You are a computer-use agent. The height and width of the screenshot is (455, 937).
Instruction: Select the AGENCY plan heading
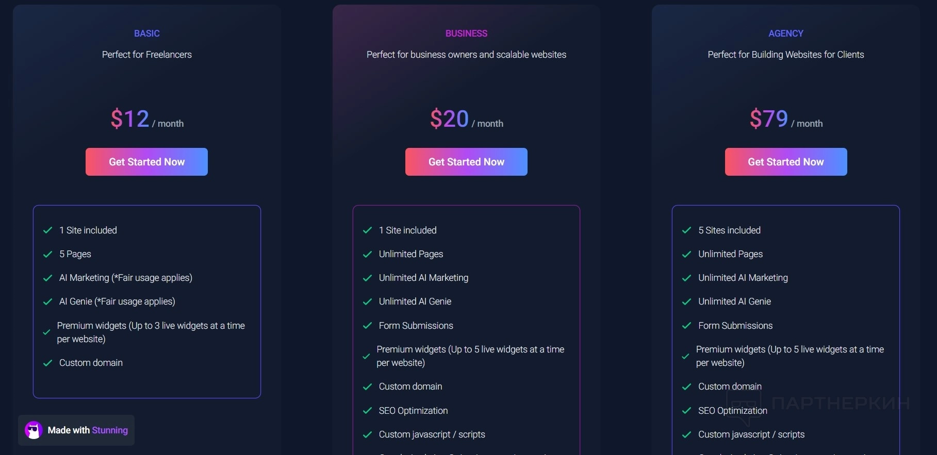pos(785,33)
